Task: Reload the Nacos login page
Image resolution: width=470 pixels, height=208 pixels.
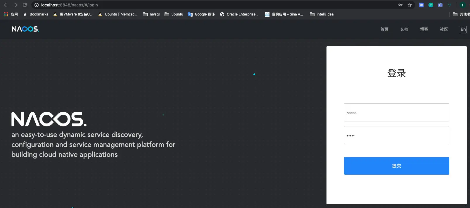Action: coord(25,5)
